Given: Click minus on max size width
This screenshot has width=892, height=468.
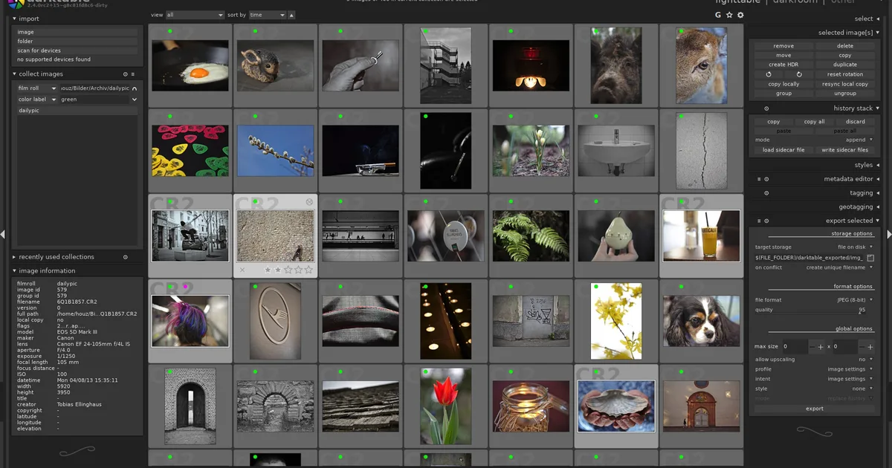Looking at the screenshot, I should pos(812,347).
